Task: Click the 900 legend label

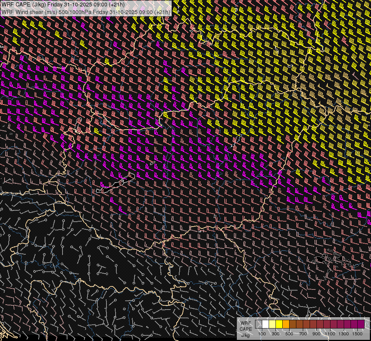Action: [316, 334]
